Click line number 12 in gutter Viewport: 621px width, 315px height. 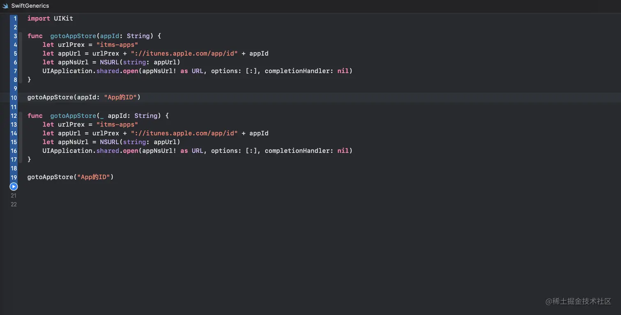point(14,116)
